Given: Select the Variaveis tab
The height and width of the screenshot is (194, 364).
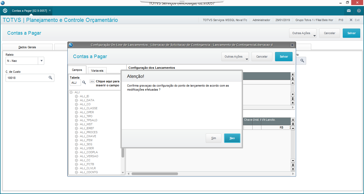Looking at the screenshot, I should tap(97, 70).
